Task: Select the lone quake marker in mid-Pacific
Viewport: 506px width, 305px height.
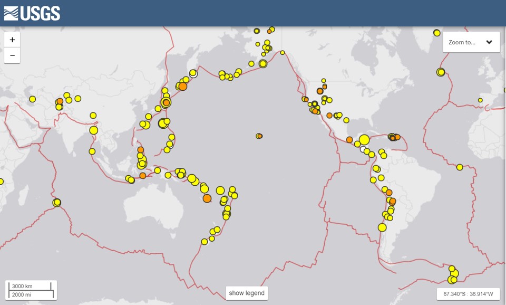Action: tap(259, 136)
